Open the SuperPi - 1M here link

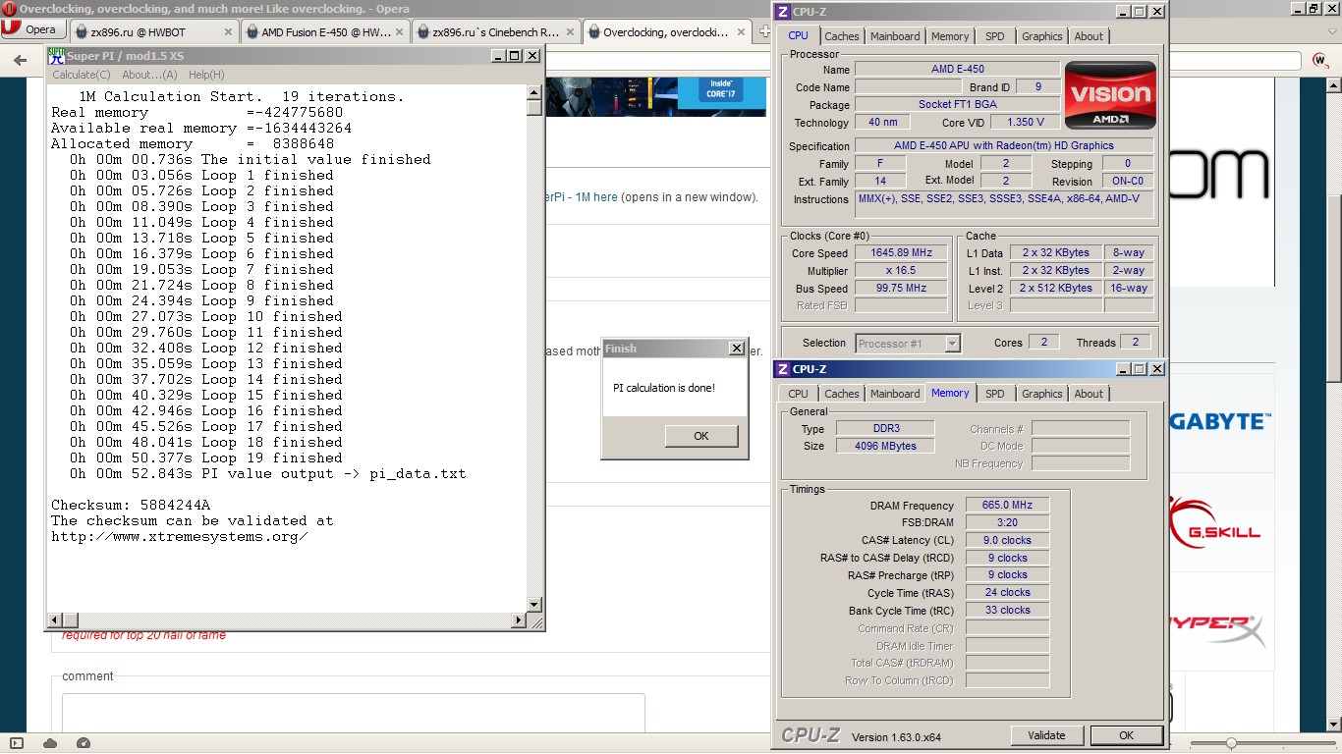point(580,197)
